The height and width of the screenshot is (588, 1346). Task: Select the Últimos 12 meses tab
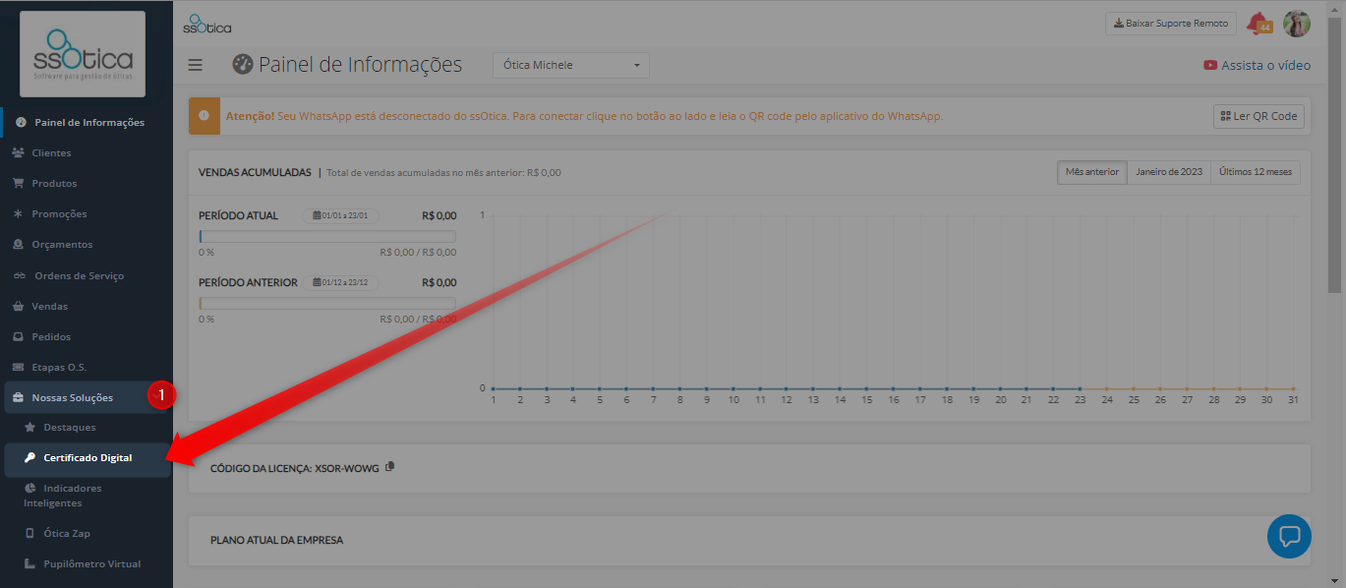[x=1256, y=172]
